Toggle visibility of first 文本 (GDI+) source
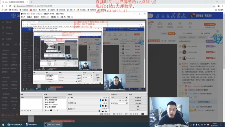 click(46, 97)
